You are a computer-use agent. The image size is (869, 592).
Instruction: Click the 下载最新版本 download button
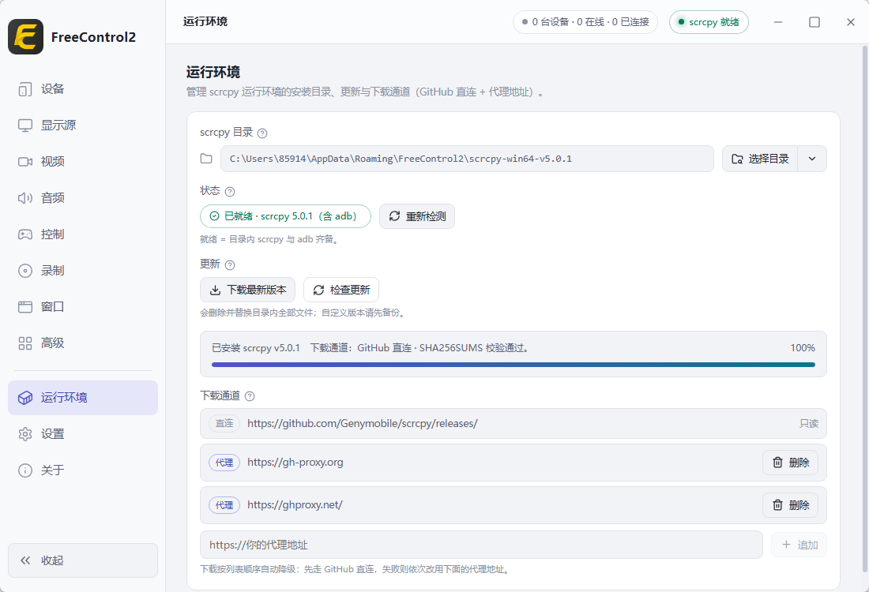(248, 290)
